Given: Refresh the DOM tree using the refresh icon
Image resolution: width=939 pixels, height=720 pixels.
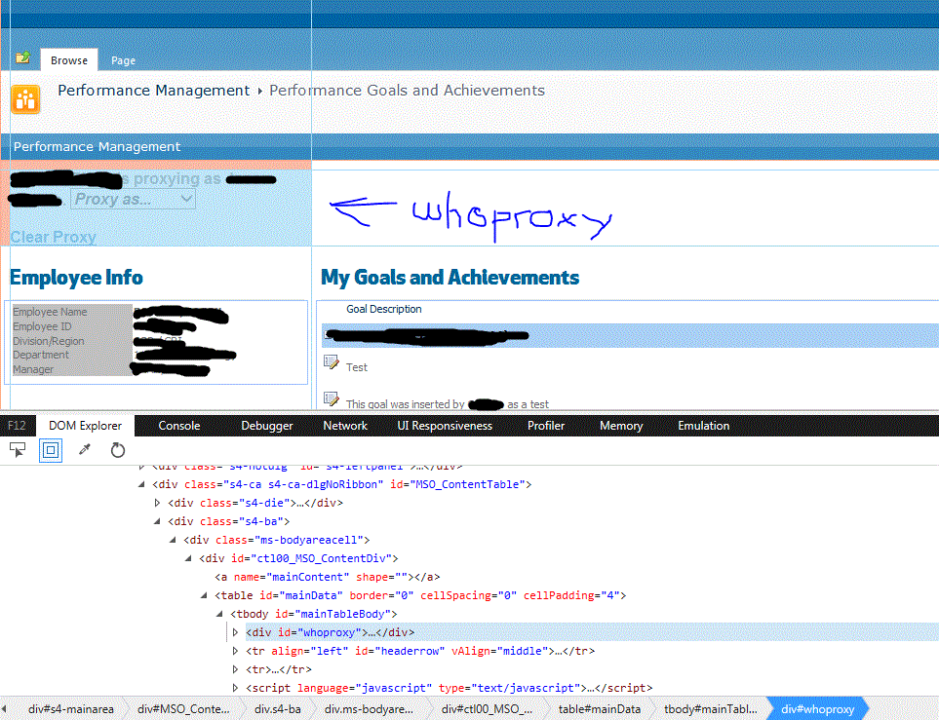Looking at the screenshot, I should 117,450.
